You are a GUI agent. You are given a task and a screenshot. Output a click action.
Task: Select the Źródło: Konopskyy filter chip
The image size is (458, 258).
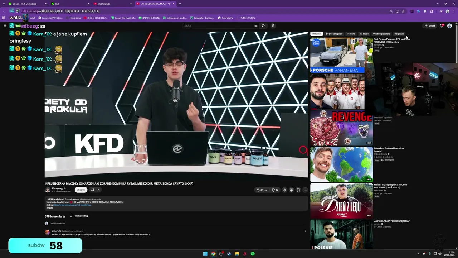pos(334,34)
